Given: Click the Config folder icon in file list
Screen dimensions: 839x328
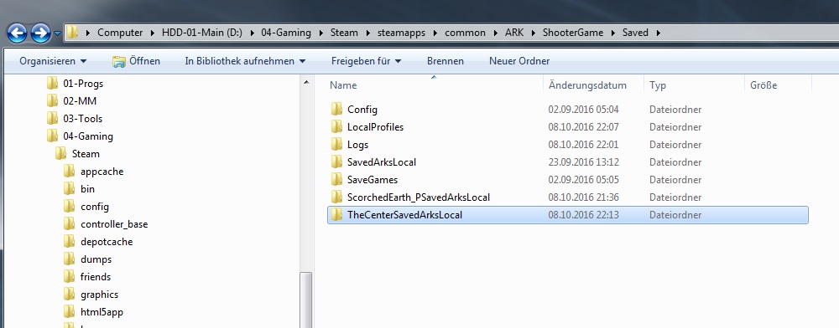Looking at the screenshot, I should point(336,110).
